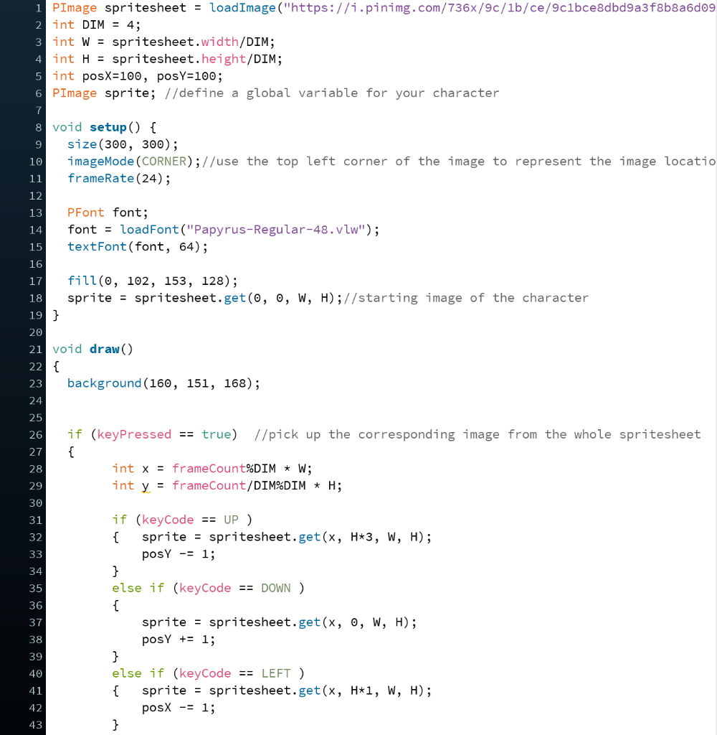Place cursor on the setup() function name

pyautogui.click(x=108, y=127)
